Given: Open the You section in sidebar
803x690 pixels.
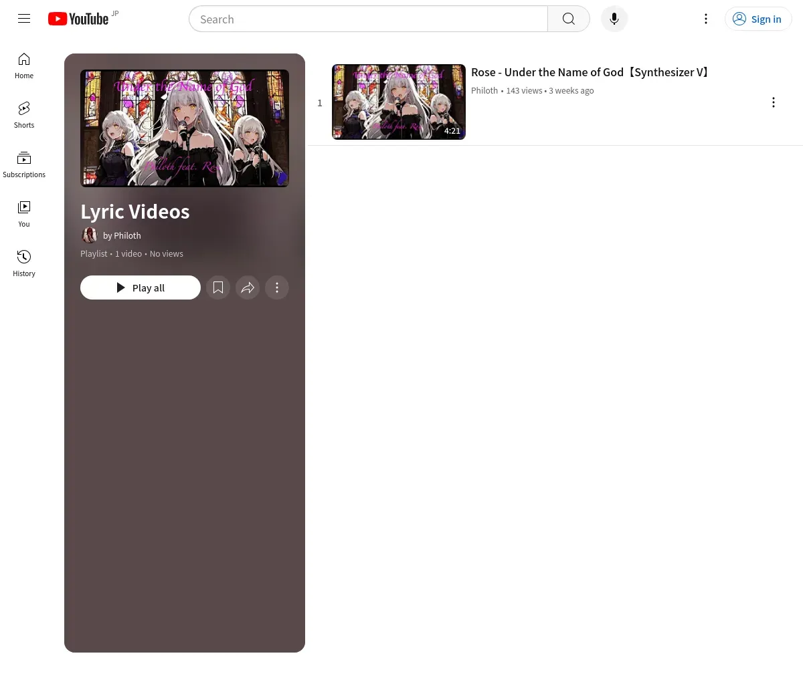Looking at the screenshot, I should pyautogui.click(x=24, y=215).
